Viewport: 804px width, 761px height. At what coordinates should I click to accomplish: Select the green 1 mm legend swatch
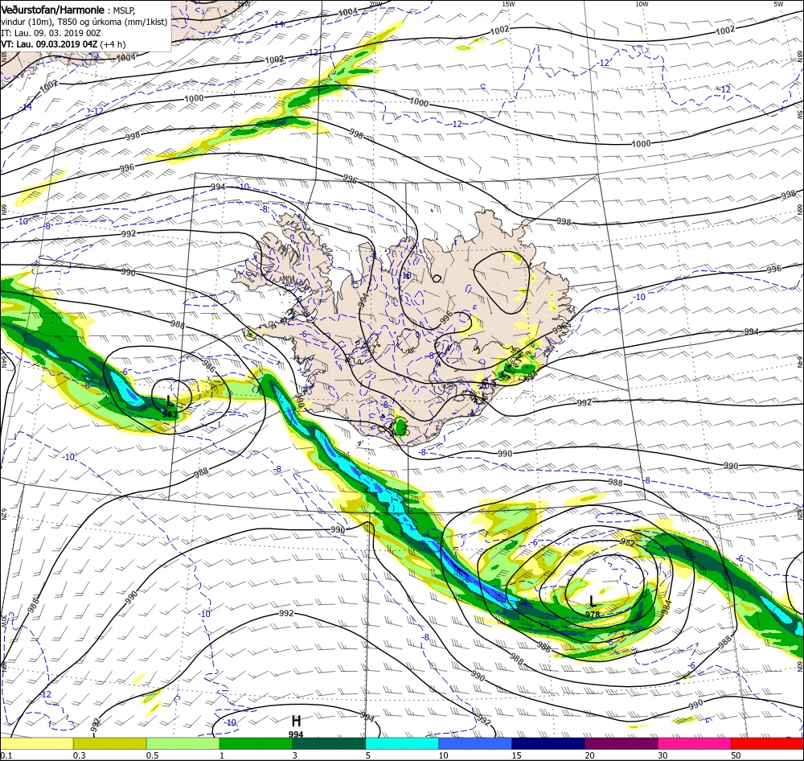coord(256,744)
